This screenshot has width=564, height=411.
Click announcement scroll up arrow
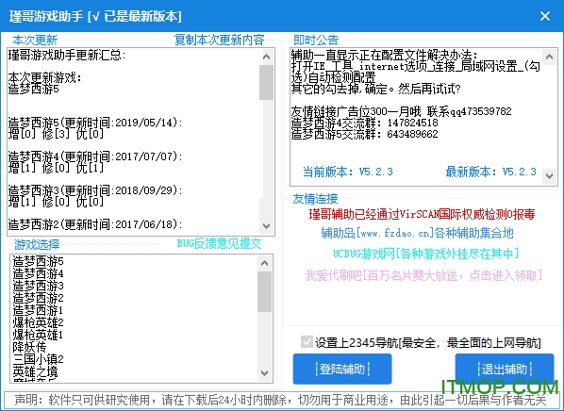tap(549, 57)
